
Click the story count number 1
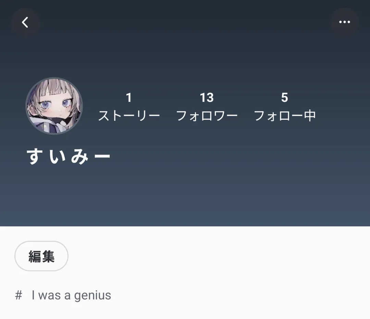(x=128, y=97)
